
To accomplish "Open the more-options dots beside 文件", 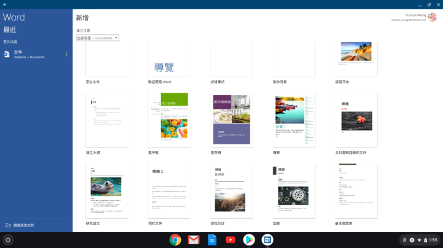I will (67, 54).
